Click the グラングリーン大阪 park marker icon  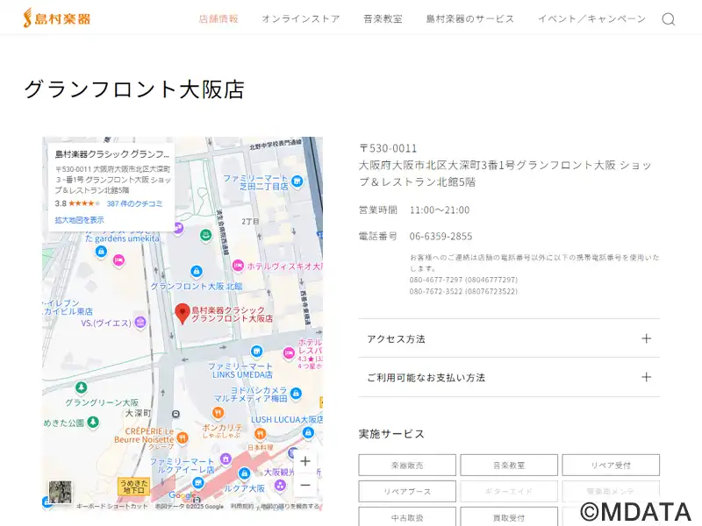(81, 387)
